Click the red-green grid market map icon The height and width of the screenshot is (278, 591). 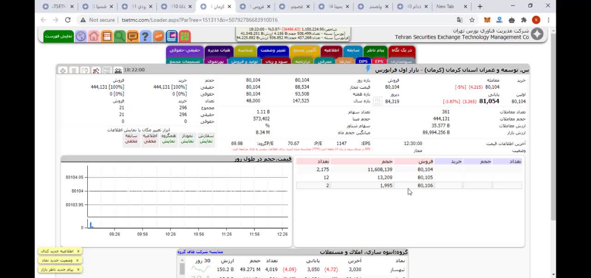[185, 36]
